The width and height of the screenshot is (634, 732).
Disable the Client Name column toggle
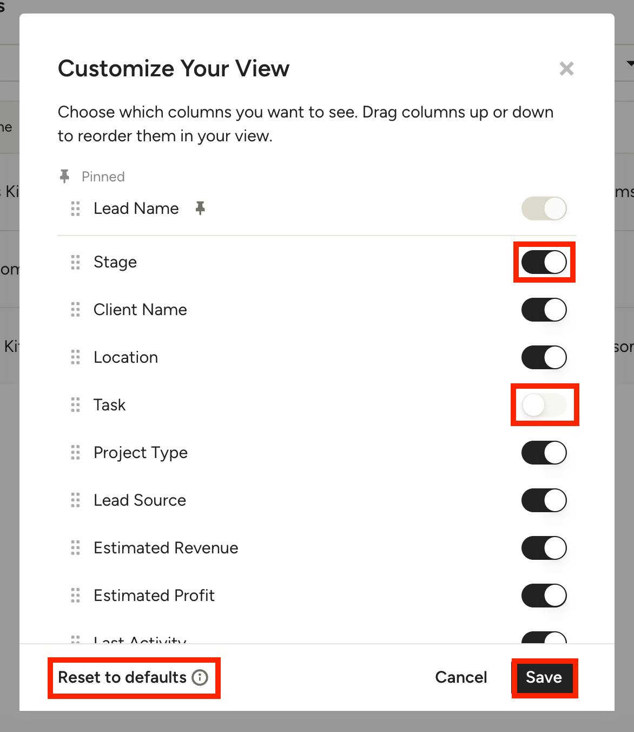pyautogui.click(x=544, y=310)
